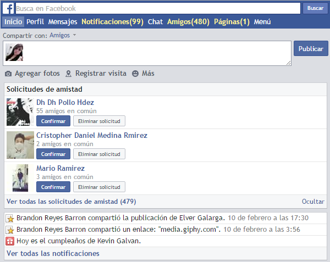
Task: Click the camera icon for adding photos
Action: tap(8, 74)
